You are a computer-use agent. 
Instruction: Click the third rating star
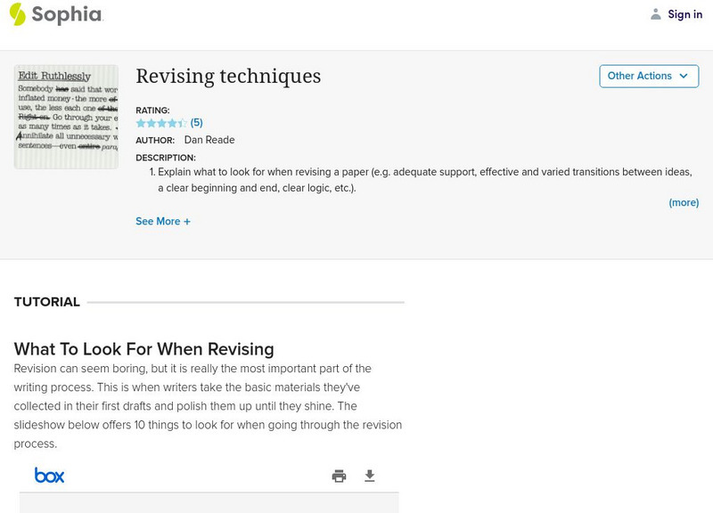[x=162, y=123]
